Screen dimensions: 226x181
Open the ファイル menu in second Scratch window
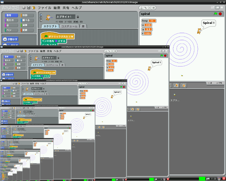click(33, 51)
